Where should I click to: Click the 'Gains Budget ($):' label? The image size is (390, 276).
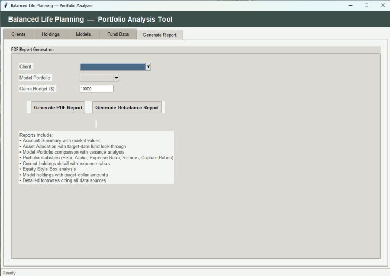(37, 89)
